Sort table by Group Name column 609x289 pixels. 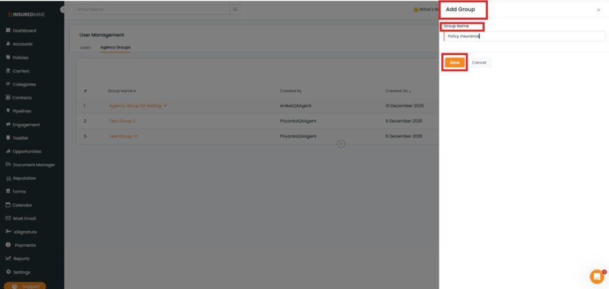[x=122, y=91]
